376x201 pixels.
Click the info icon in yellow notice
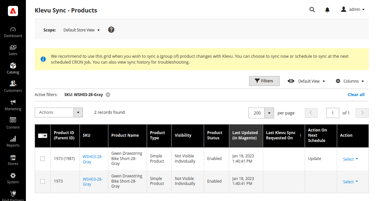(43, 59)
